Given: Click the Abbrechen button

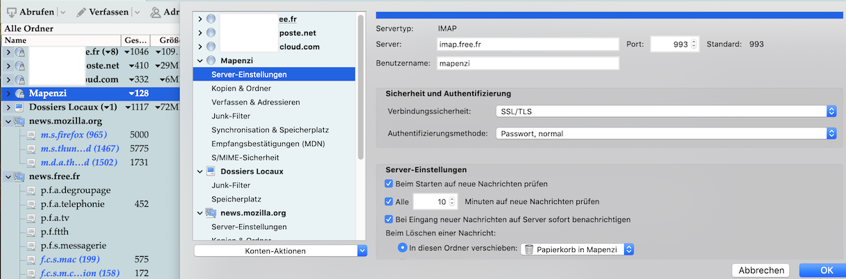Looking at the screenshot, I should tap(761, 271).
